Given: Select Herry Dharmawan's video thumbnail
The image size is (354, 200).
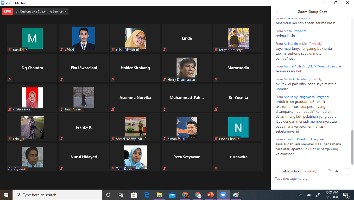Looking at the screenshot, I should click(x=187, y=68).
